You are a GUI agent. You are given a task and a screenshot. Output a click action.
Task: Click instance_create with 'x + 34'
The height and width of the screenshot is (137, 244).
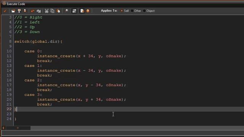(x=81, y=56)
